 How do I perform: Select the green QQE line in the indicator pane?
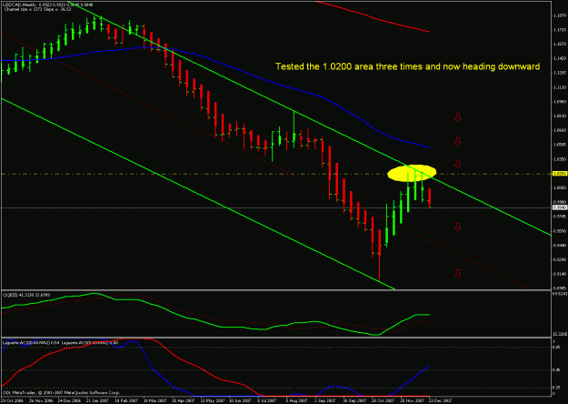tap(217, 326)
